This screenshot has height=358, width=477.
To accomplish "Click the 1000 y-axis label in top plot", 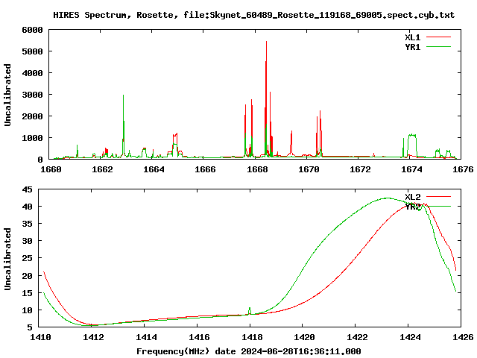I will pyautogui.click(x=32, y=138).
